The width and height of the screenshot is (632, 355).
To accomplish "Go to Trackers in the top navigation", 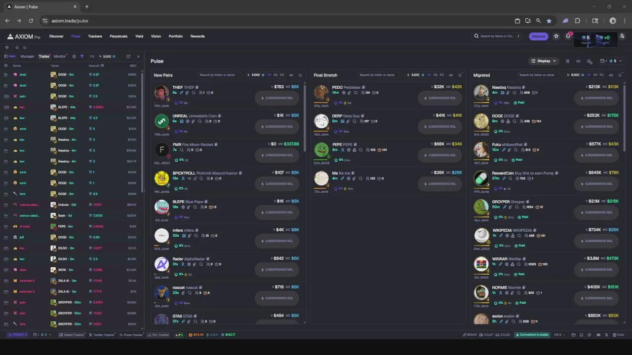I will (x=95, y=36).
